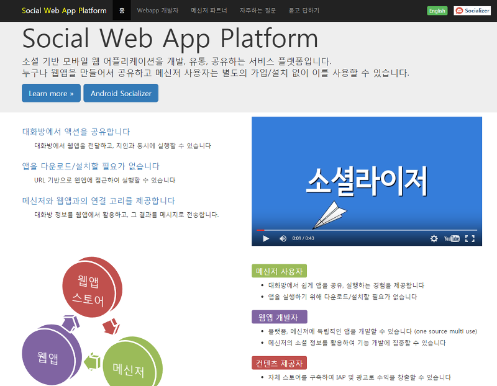Image resolution: width=497 pixels, height=386 pixels.
Task: Open 자주하는 질문 page
Action: click(258, 11)
